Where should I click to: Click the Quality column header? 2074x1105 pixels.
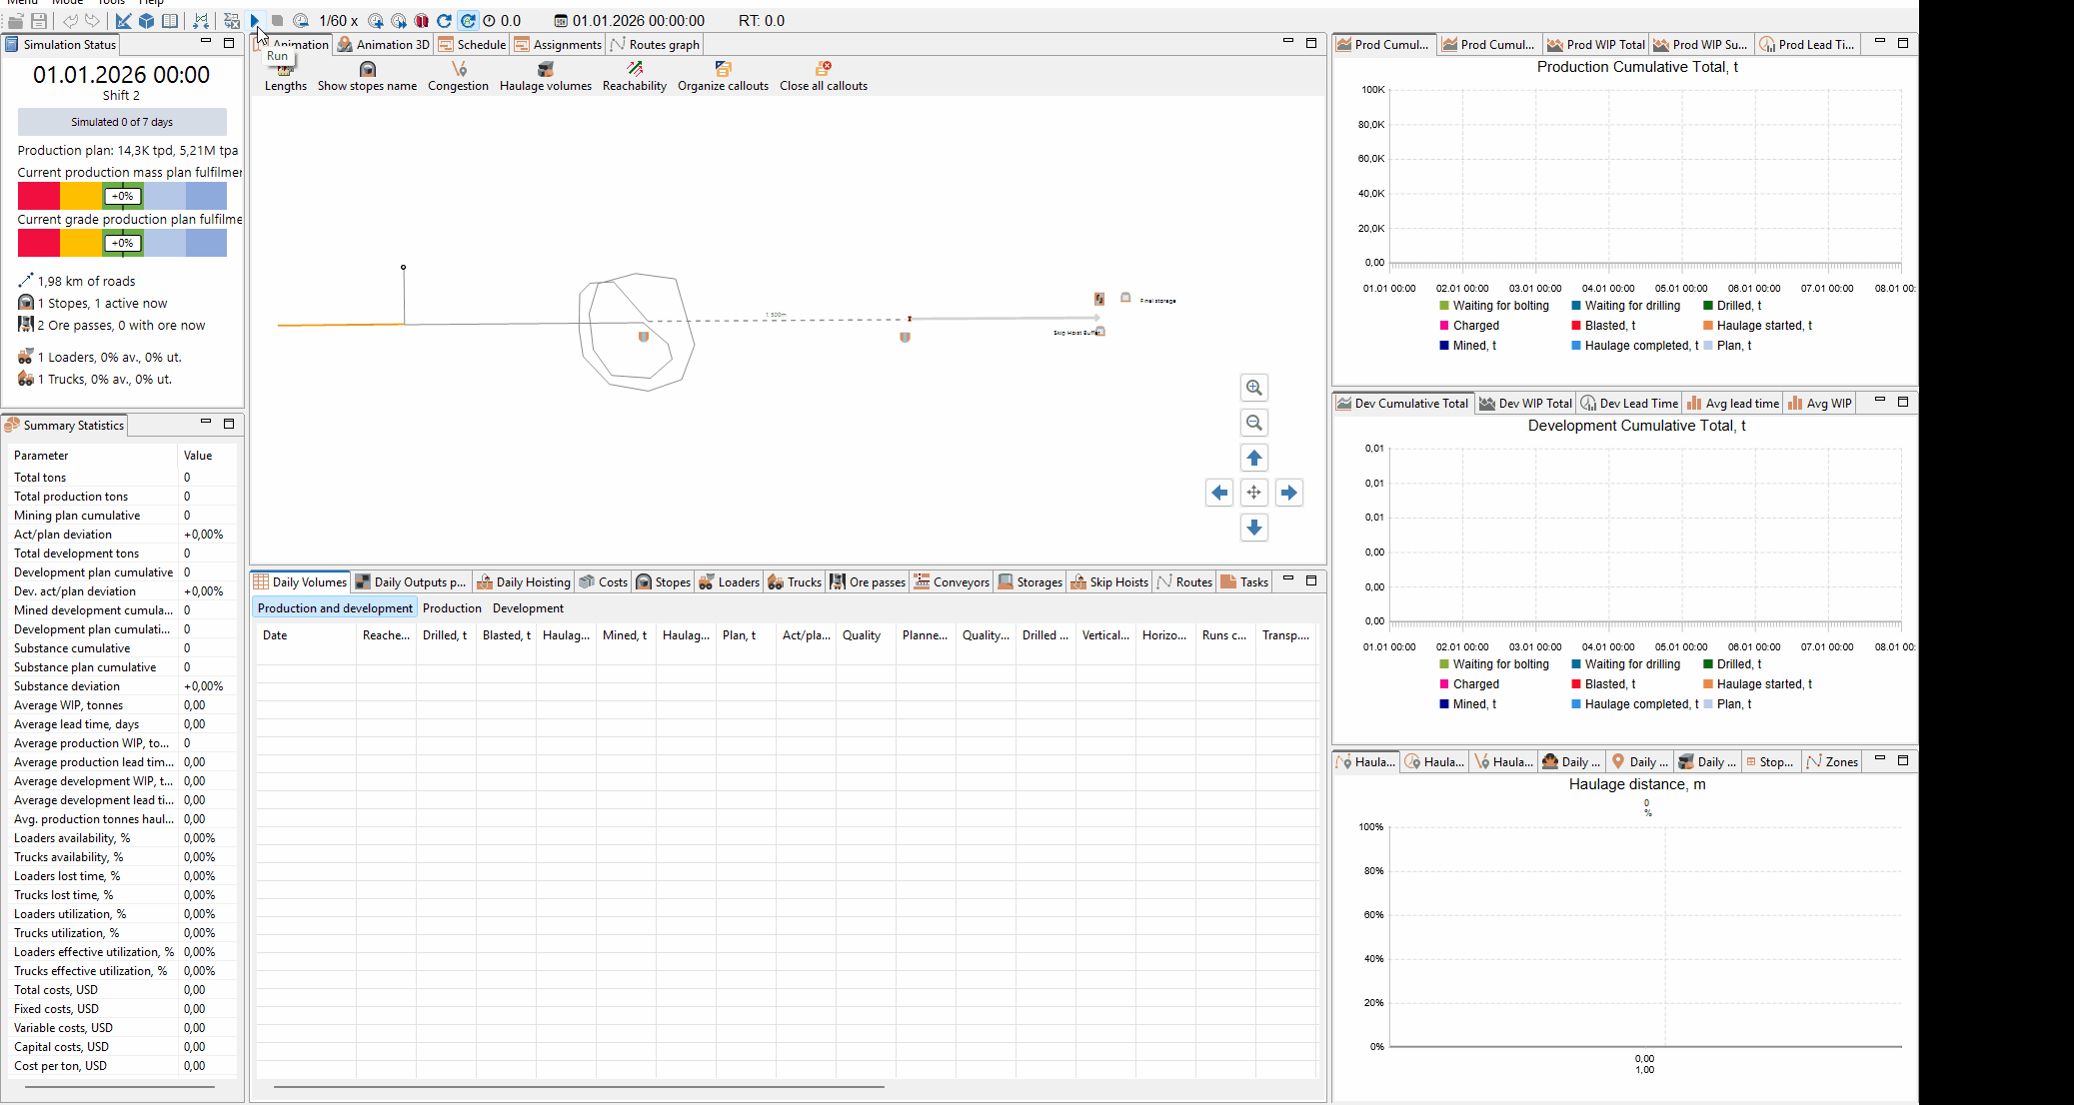pos(865,635)
